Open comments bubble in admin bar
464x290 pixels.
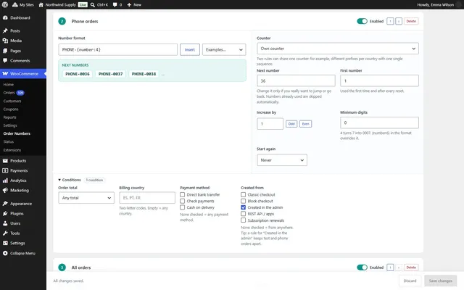(x=117, y=5)
